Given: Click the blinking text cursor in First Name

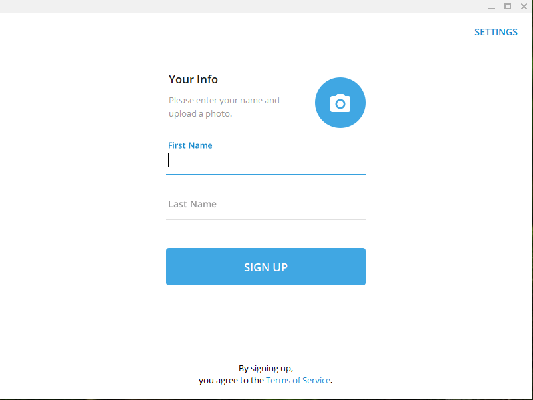Looking at the screenshot, I should tap(169, 160).
